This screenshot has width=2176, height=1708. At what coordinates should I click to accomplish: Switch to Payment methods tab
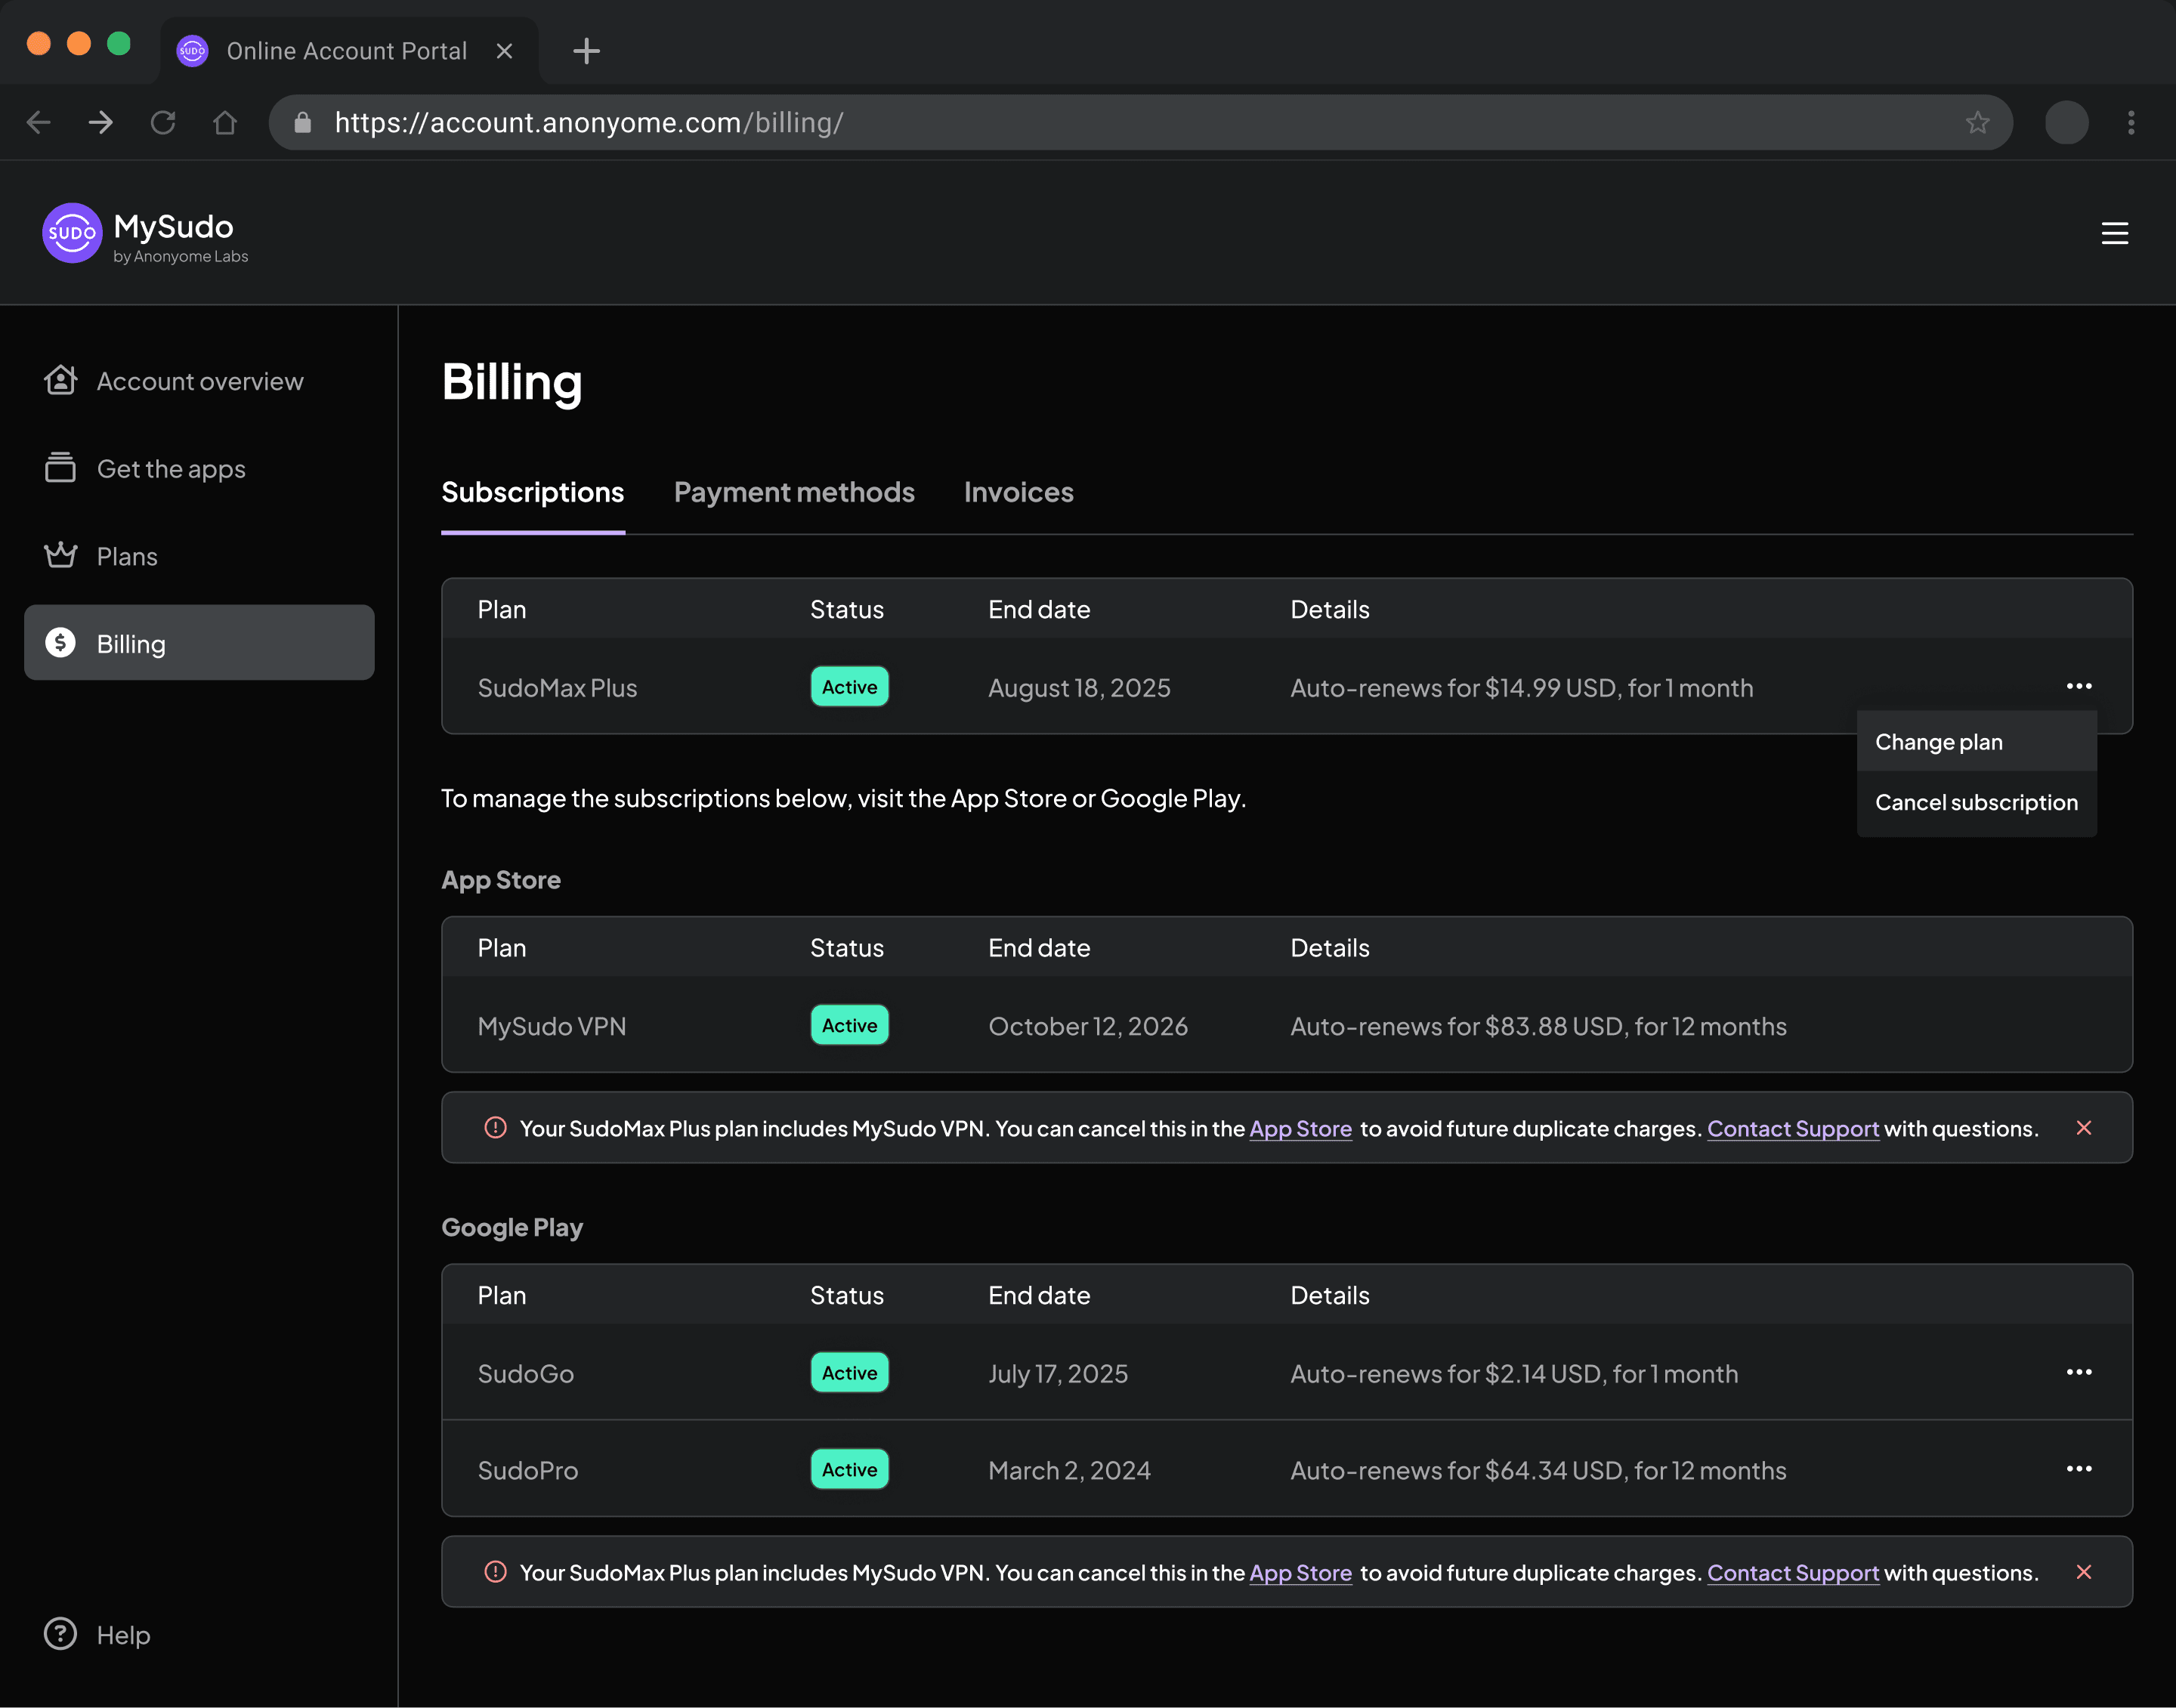pos(794,492)
